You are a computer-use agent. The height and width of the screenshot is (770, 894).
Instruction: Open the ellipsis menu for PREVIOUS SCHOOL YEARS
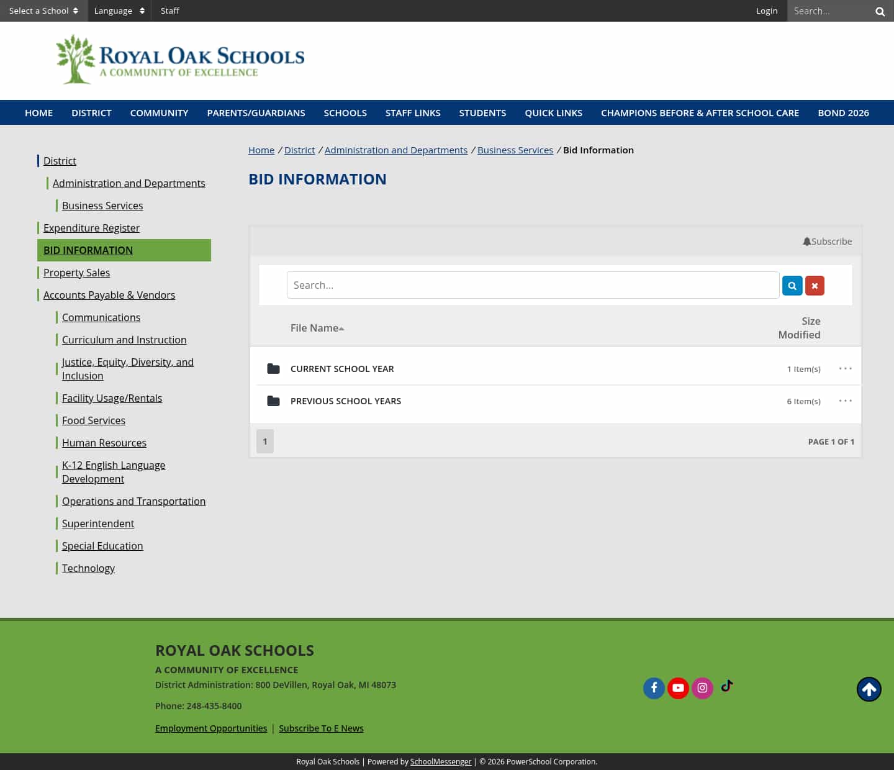pyautogui.click(x=845, y=401)
